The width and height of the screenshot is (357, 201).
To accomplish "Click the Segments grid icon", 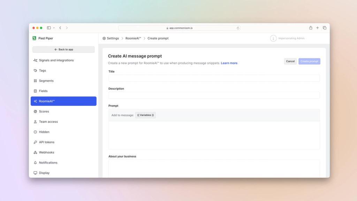I will [x=35, y=81].
